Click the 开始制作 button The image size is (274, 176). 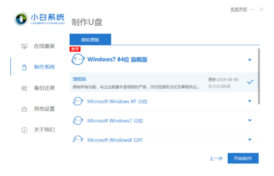pyautogui.click(x=243, y=158)
